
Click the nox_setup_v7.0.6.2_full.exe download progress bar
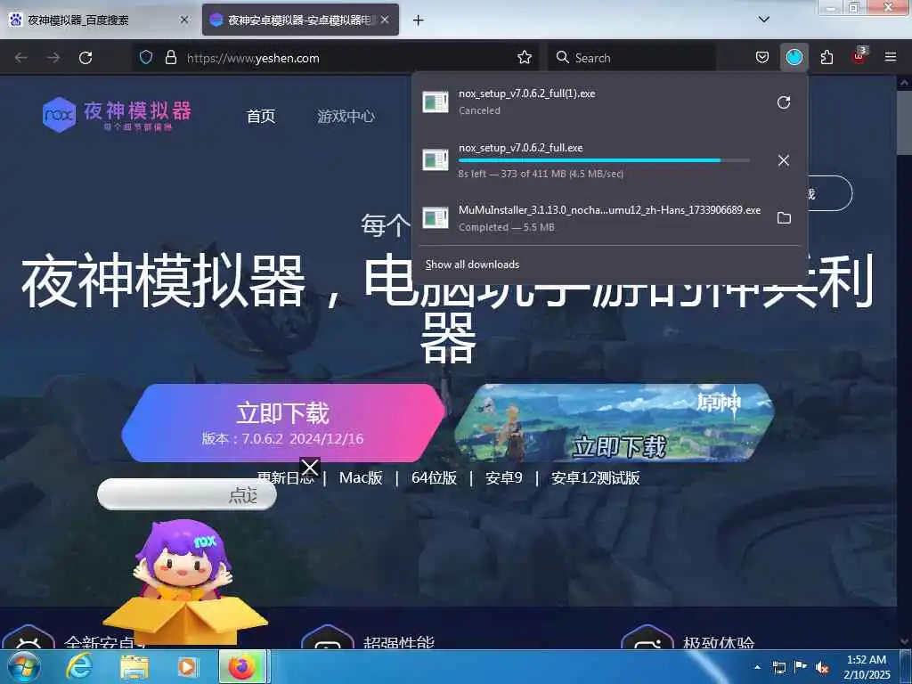(604, 160)
